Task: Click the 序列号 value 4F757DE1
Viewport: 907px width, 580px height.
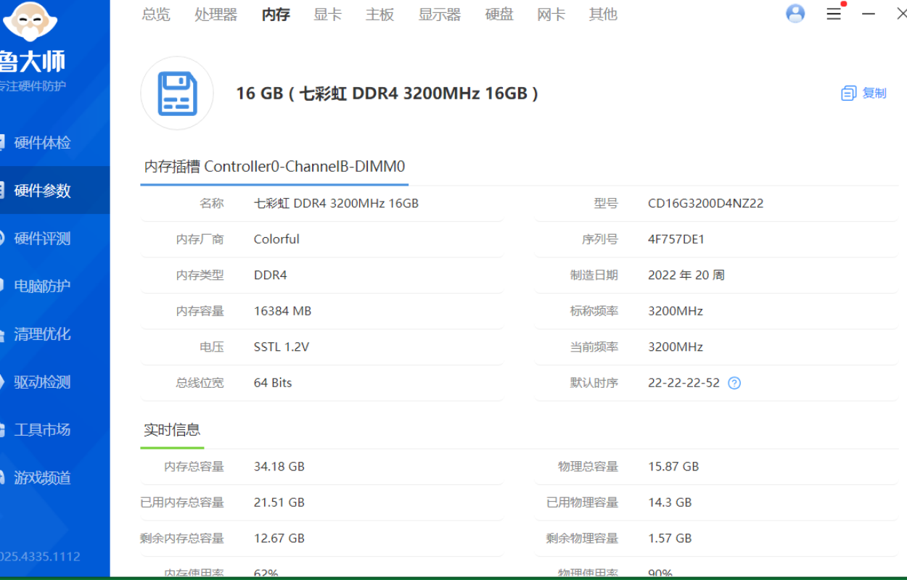Action: pos(676,239)
